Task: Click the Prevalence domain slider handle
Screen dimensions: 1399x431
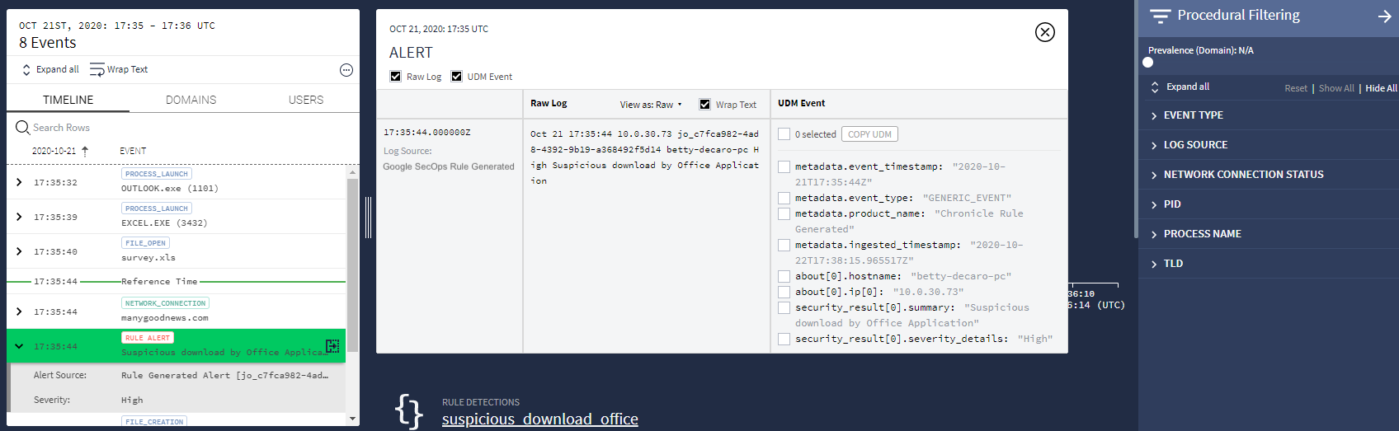Action: (1147, 63)
